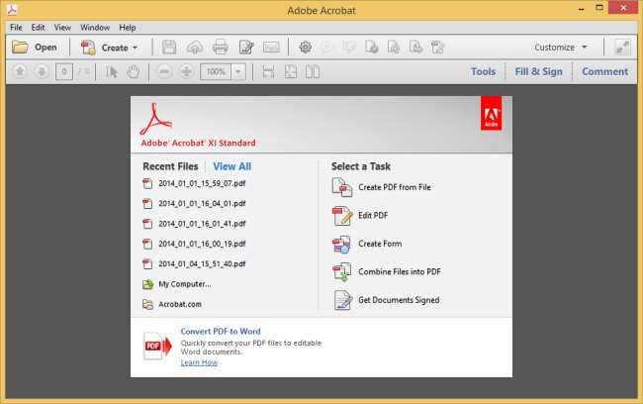The height and width of the screenshot is (404, 643).
Task: Click the fit width scrolling icon
Action: click(x=269, y=72)
